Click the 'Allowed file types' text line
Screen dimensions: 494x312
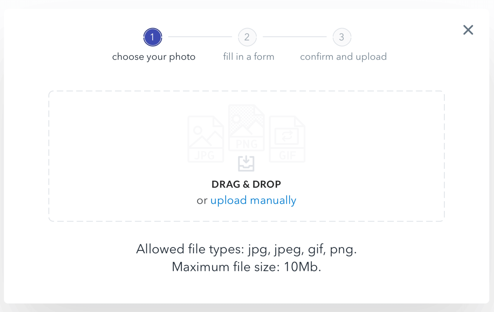[x=246, y=249]
